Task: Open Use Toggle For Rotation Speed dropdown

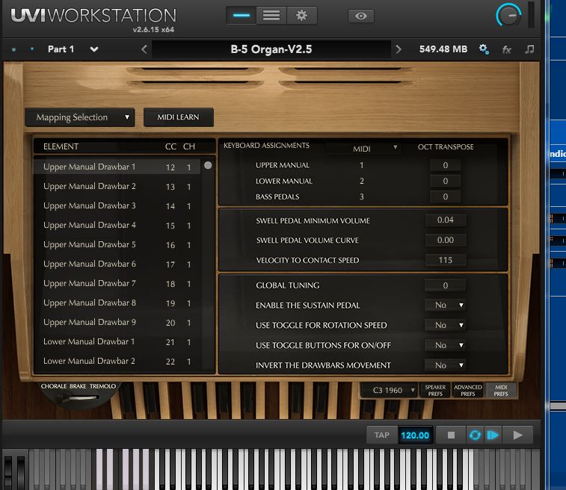Action: point(445,325)
